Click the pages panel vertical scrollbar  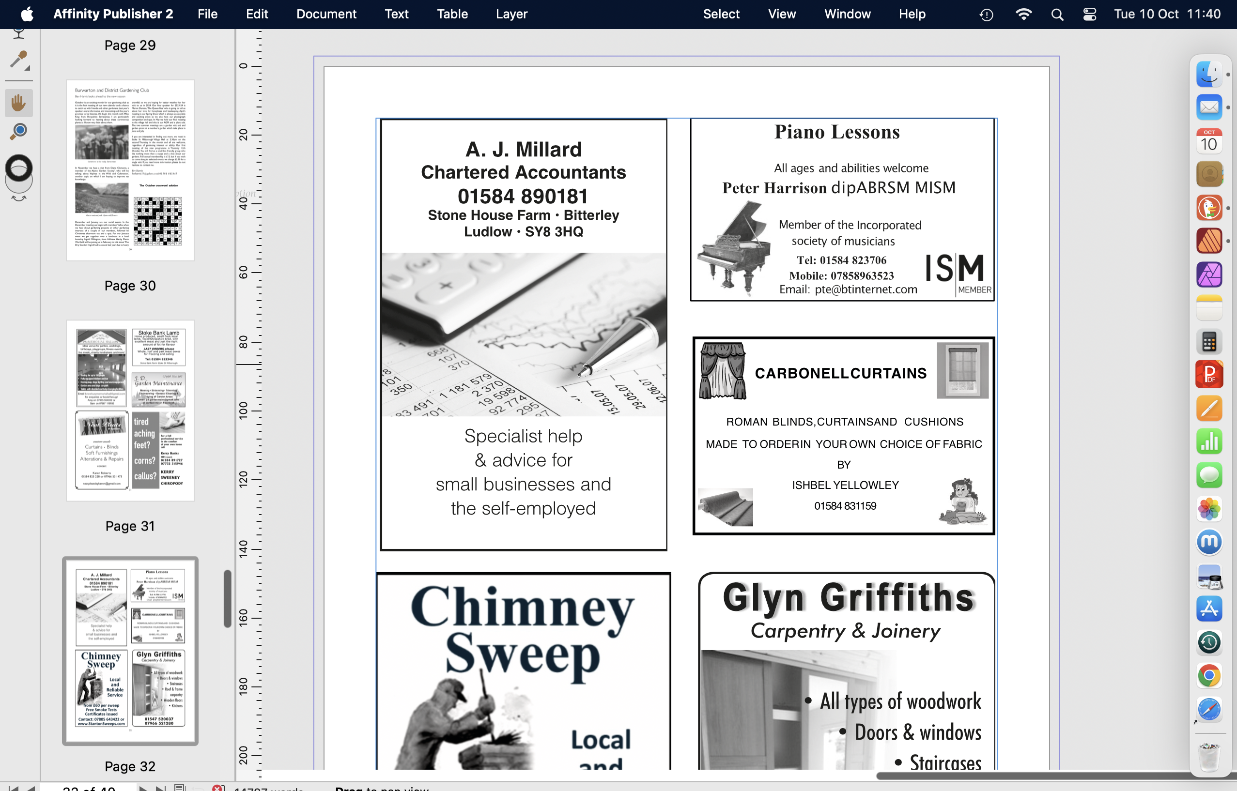click(227, 598)
